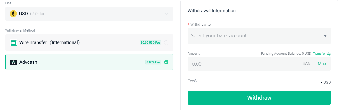Expand the USD fiat currency chevron
The image size is (338, 110).
pos(167,14)
